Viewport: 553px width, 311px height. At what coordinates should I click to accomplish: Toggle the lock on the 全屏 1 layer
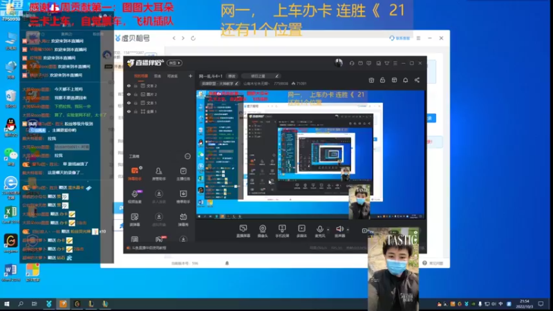135,111
